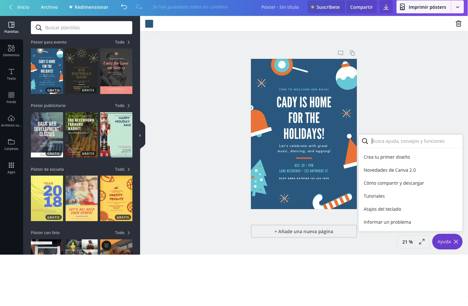Select the Varsity Tryouts template
This screenshot has width=468, height=306.
[x=116, y=198]
